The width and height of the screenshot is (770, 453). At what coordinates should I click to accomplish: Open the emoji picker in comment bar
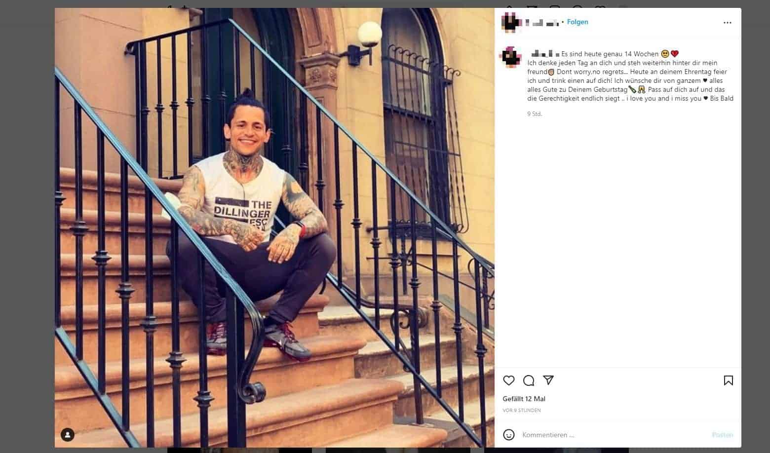[508, 435]
